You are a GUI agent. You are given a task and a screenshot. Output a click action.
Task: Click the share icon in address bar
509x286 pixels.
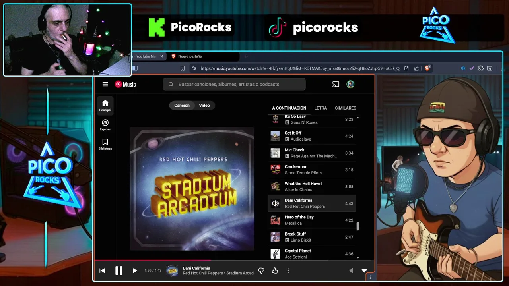(416, 68)
